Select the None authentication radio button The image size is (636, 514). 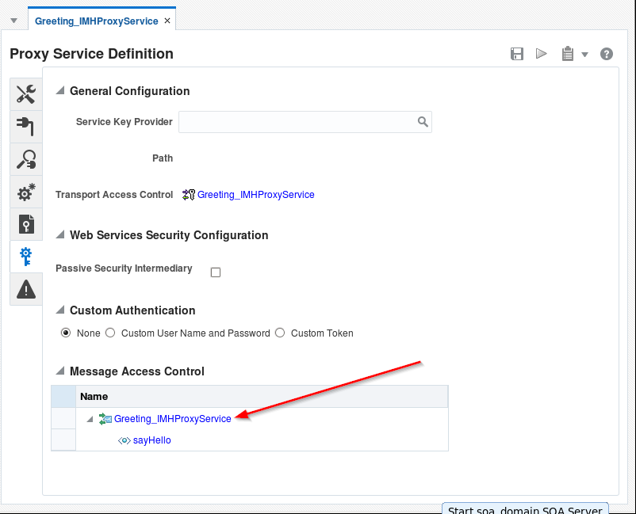click(x=66, y=333)
